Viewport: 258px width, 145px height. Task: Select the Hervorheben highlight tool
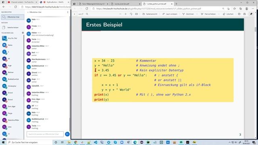208,14
